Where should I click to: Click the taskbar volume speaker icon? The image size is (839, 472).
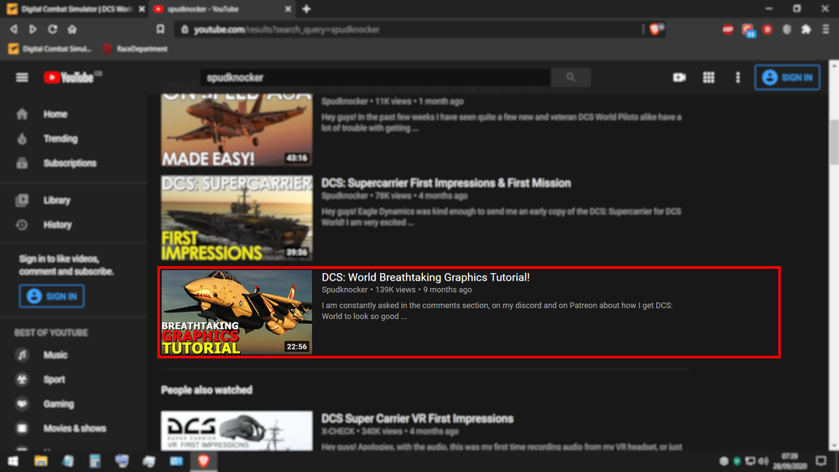pos(763,461)
